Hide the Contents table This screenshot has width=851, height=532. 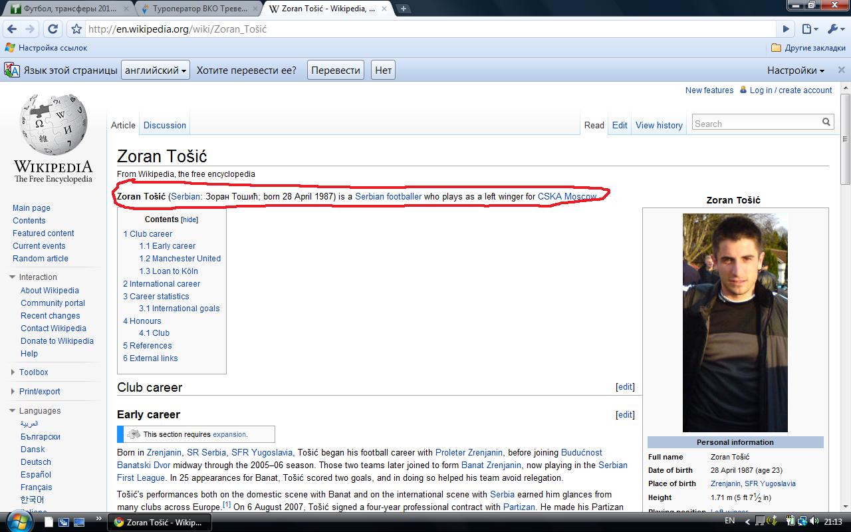[x=190, y=219]
